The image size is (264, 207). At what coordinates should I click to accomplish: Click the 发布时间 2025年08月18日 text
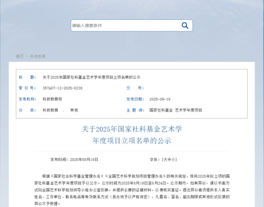[74, 159]
